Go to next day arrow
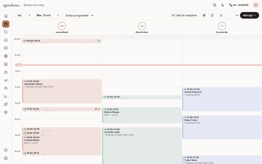262x164 pixels. [58, 15]
